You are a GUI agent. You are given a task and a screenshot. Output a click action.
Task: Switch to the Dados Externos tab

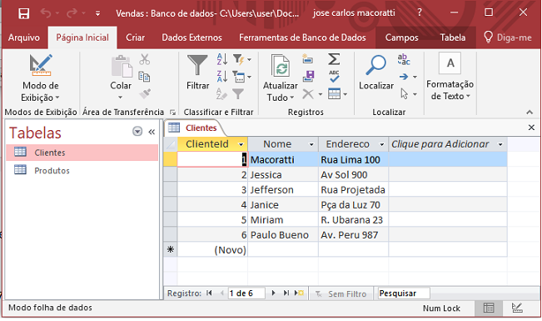[x=191, y=38]
